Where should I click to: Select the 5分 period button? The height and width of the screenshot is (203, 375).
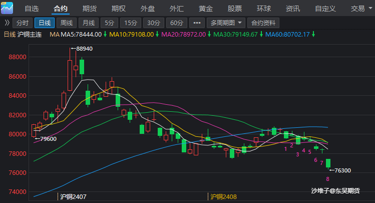(109, 23)
